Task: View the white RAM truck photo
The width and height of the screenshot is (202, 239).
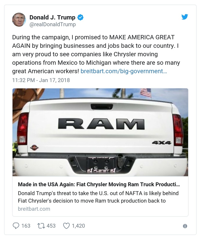Action: click(101, 131)
